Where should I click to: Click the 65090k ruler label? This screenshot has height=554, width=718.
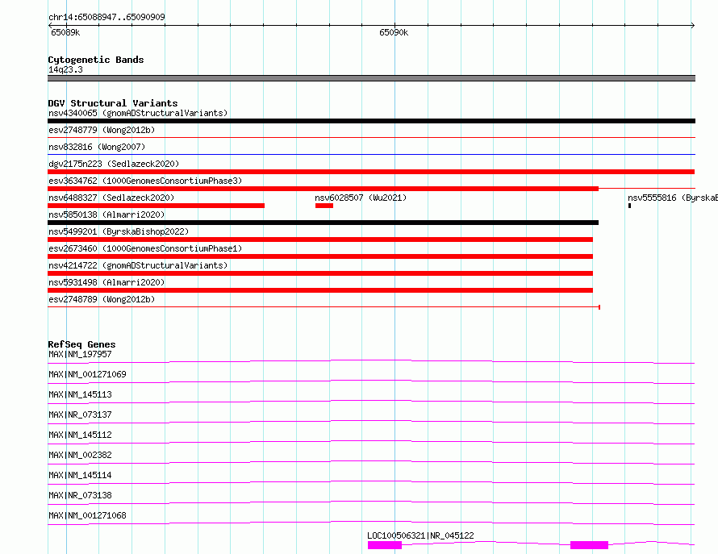pos(394,32)
